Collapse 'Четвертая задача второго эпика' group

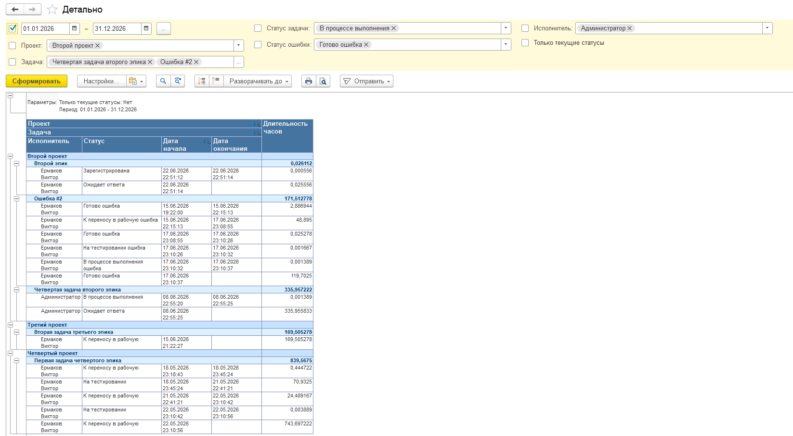pos(16,290)
